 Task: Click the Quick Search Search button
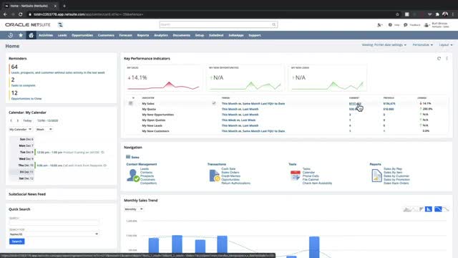17,242
